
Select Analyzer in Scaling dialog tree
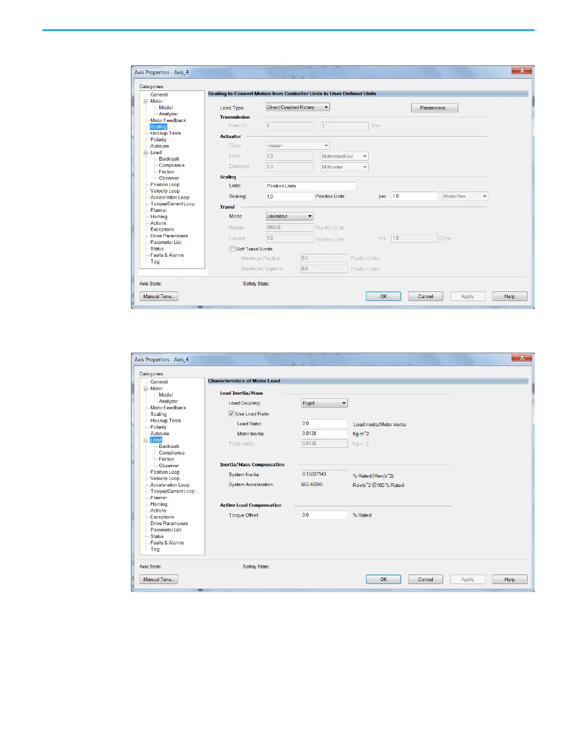click(168, 114)
